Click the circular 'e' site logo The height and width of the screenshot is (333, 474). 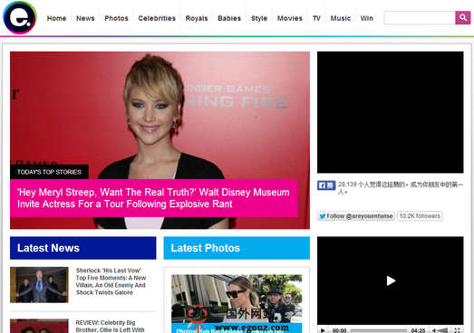[x=20, y=17]
